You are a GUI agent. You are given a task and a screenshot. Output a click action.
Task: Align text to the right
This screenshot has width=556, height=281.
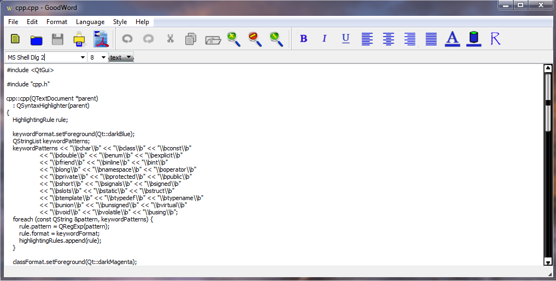coord(410,39)
